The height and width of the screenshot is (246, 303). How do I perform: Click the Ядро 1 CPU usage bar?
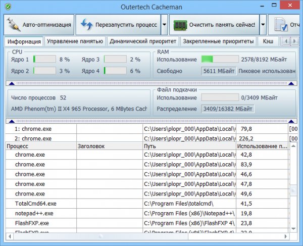pos(44,59)
